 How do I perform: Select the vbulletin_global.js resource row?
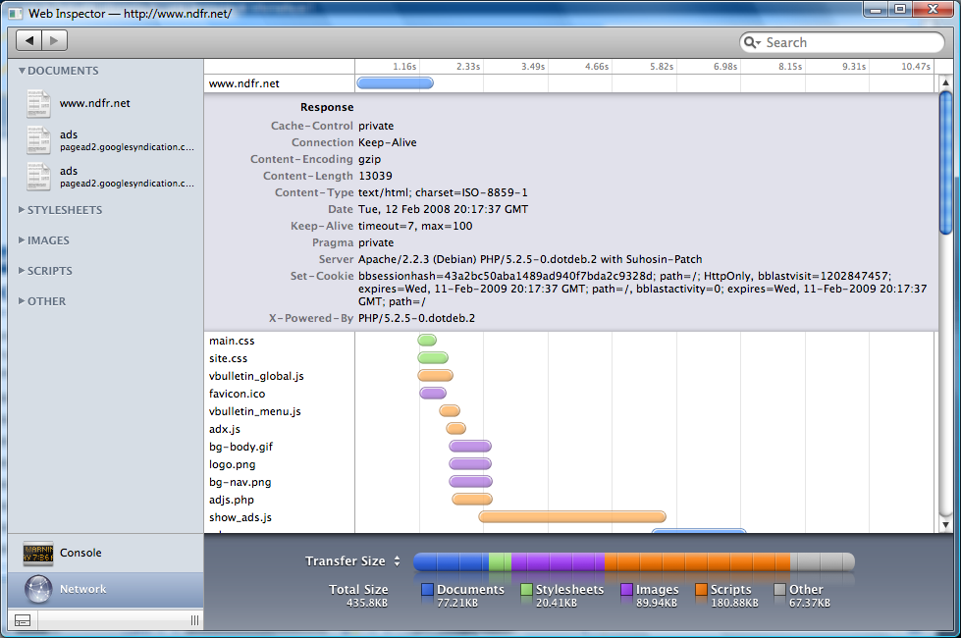[x=256, y=376]
